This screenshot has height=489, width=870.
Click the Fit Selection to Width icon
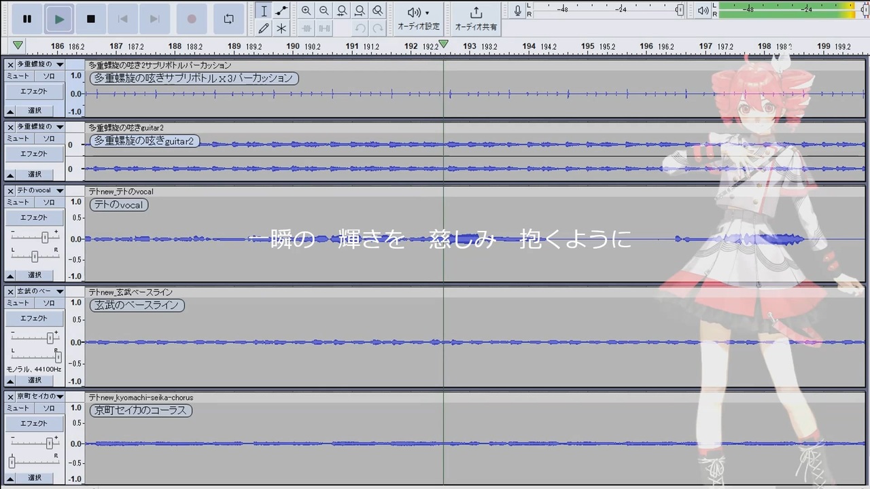click(342, 10)
